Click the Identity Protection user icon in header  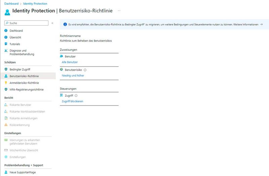click(x=7, y=12)
